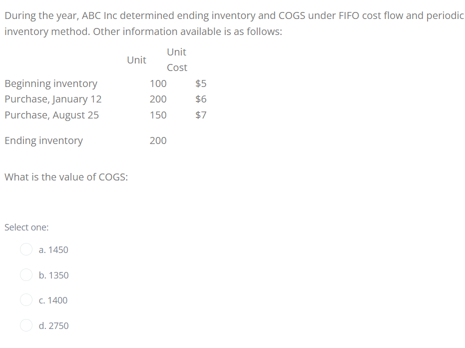Click the answer label 'a. 1450'
Viewport: 465px width, 348px height.
53,249
